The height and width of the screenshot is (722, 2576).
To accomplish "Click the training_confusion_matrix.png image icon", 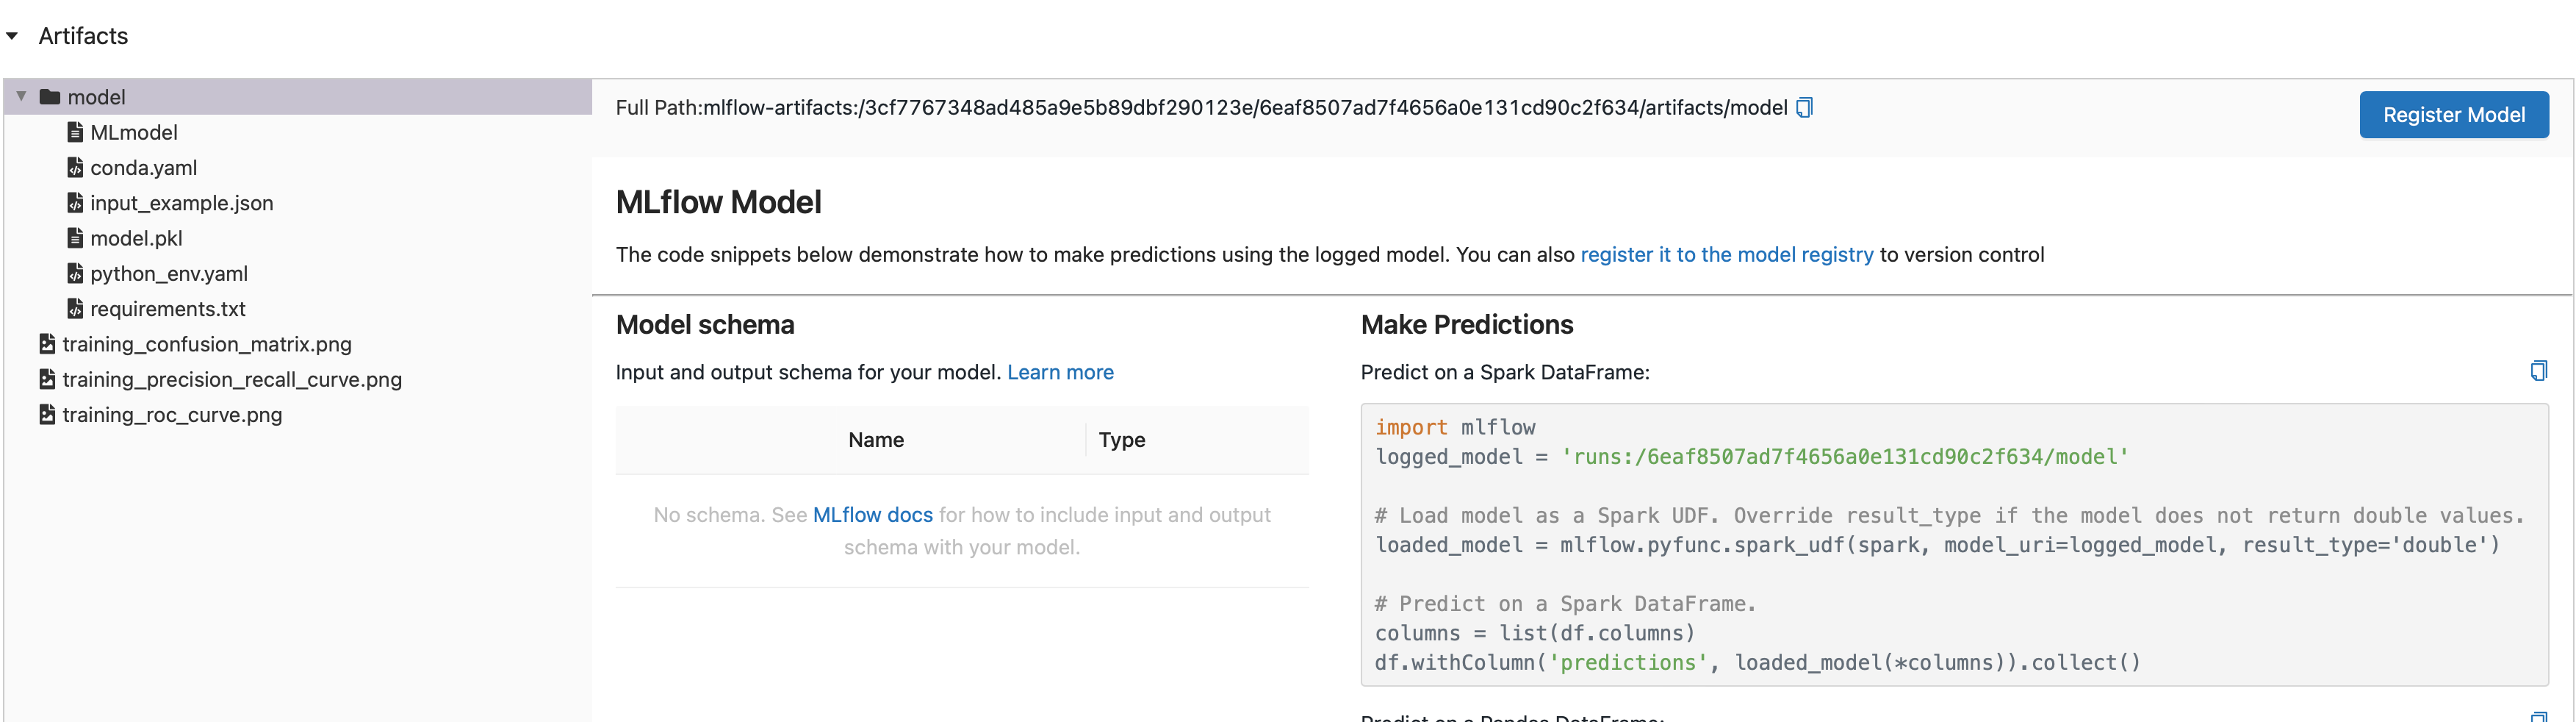I will pos(47,344).
